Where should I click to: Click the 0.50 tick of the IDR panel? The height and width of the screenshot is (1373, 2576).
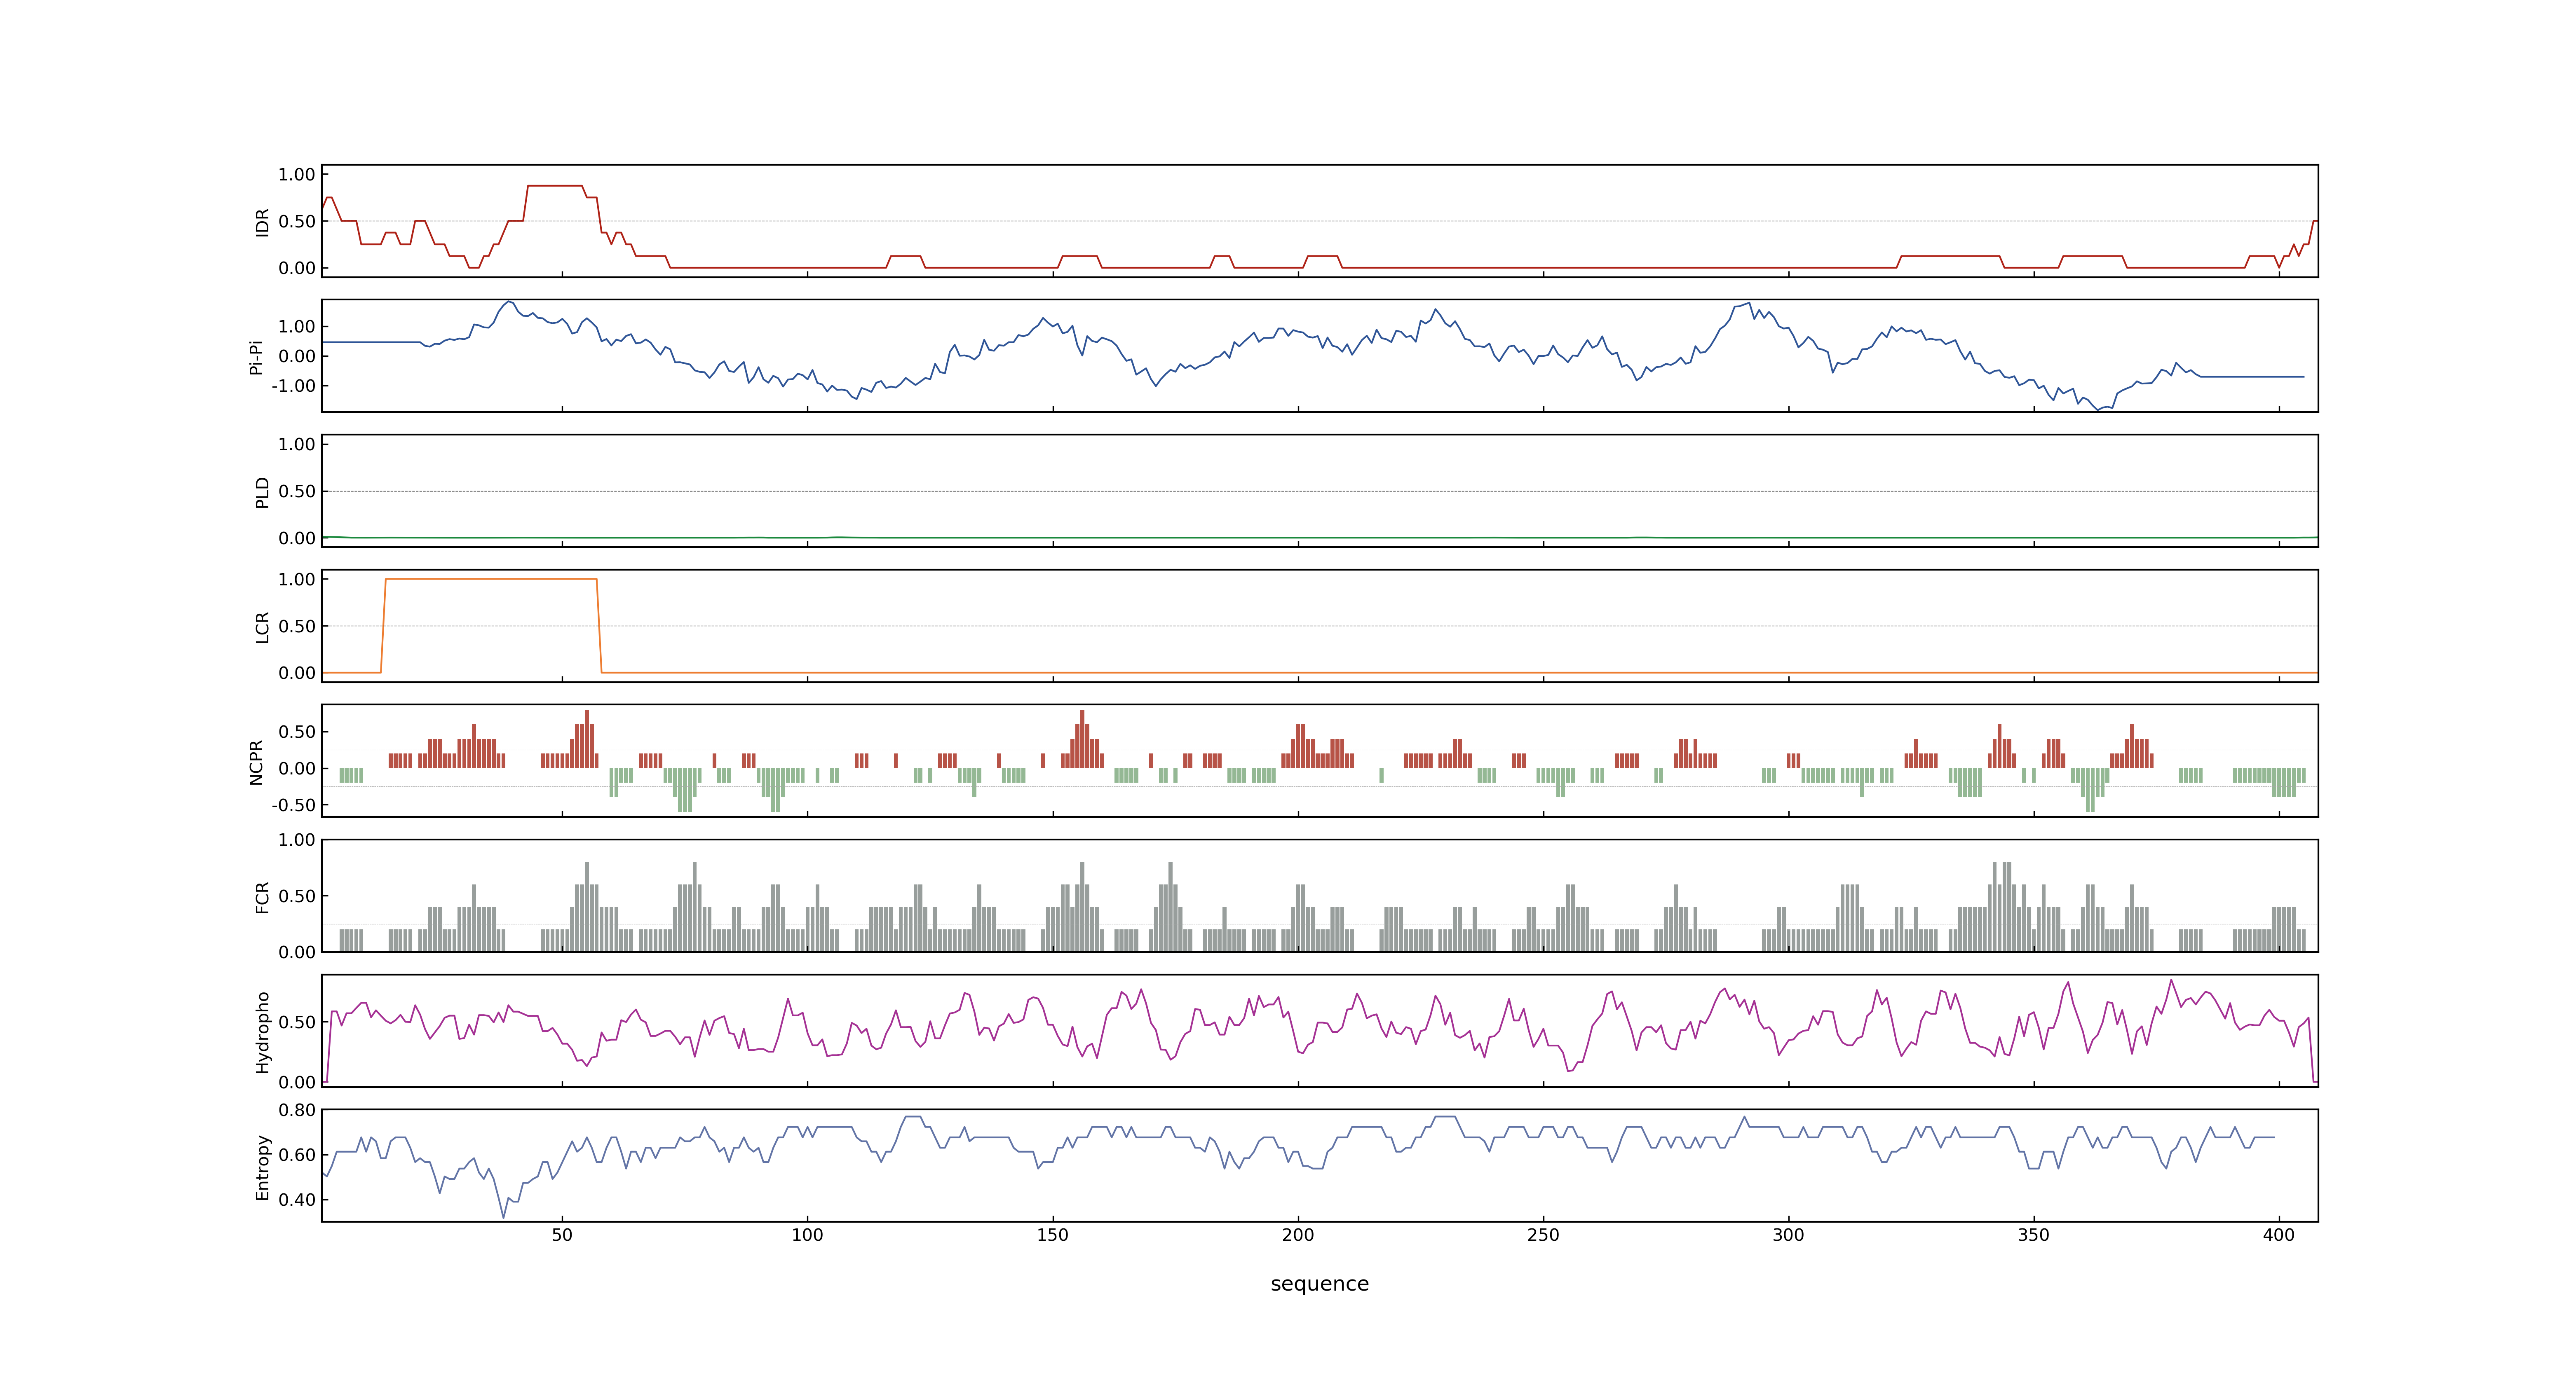click(297, 222)
